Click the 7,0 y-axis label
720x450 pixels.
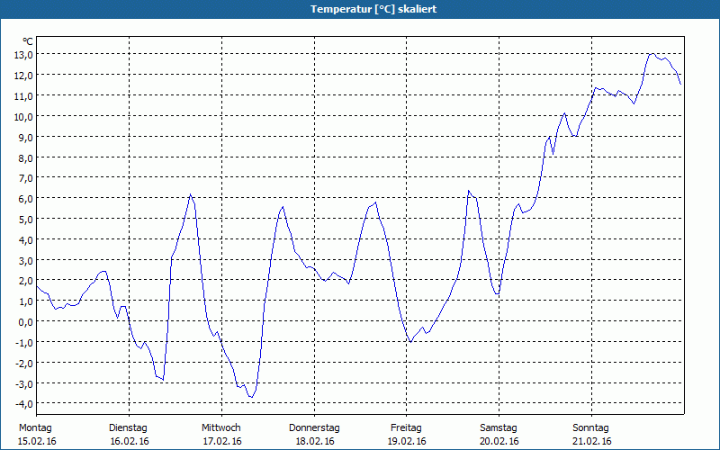(x=24, y=177)
